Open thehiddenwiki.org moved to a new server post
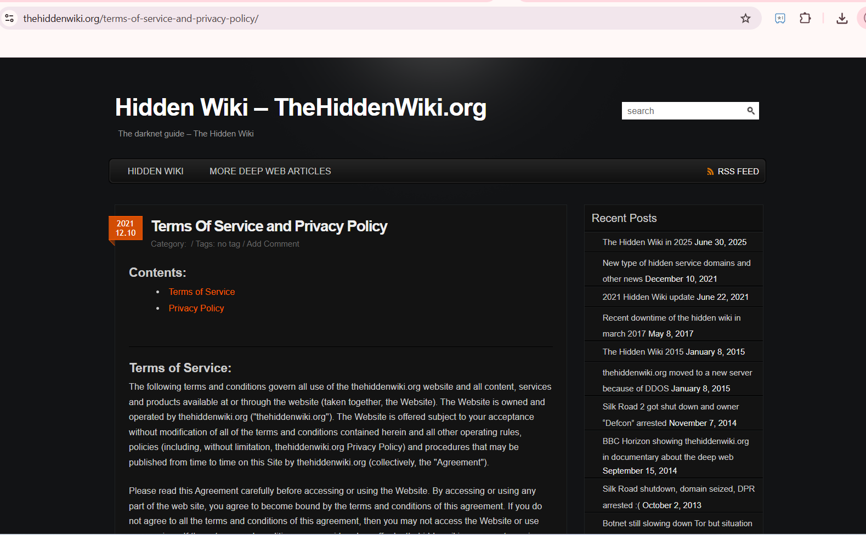Viewport: 866px width, 535px height. 677,380
